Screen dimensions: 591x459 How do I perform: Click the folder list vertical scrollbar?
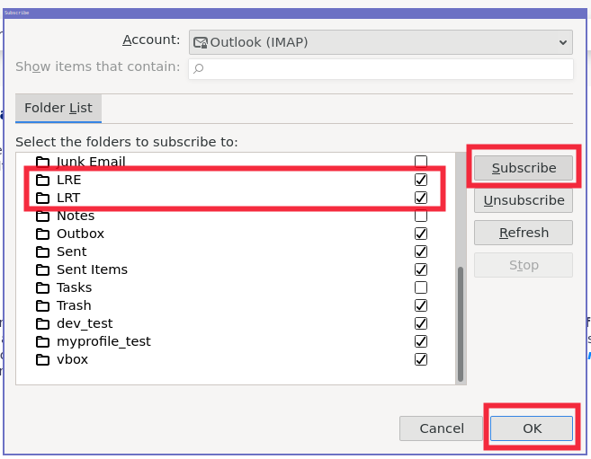(461, 323)
